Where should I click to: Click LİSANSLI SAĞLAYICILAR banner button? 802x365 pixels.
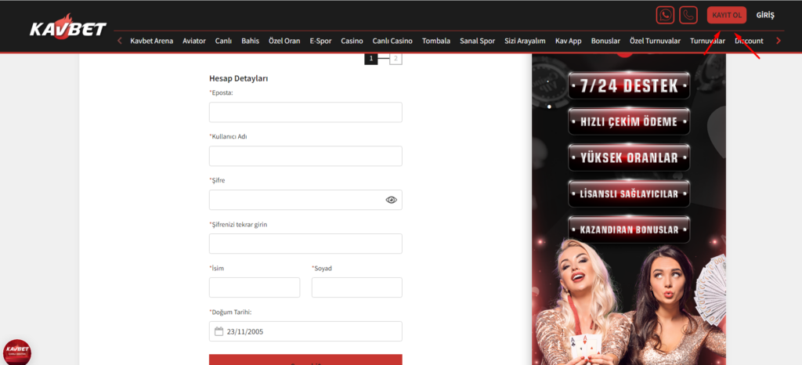point(629,193)
